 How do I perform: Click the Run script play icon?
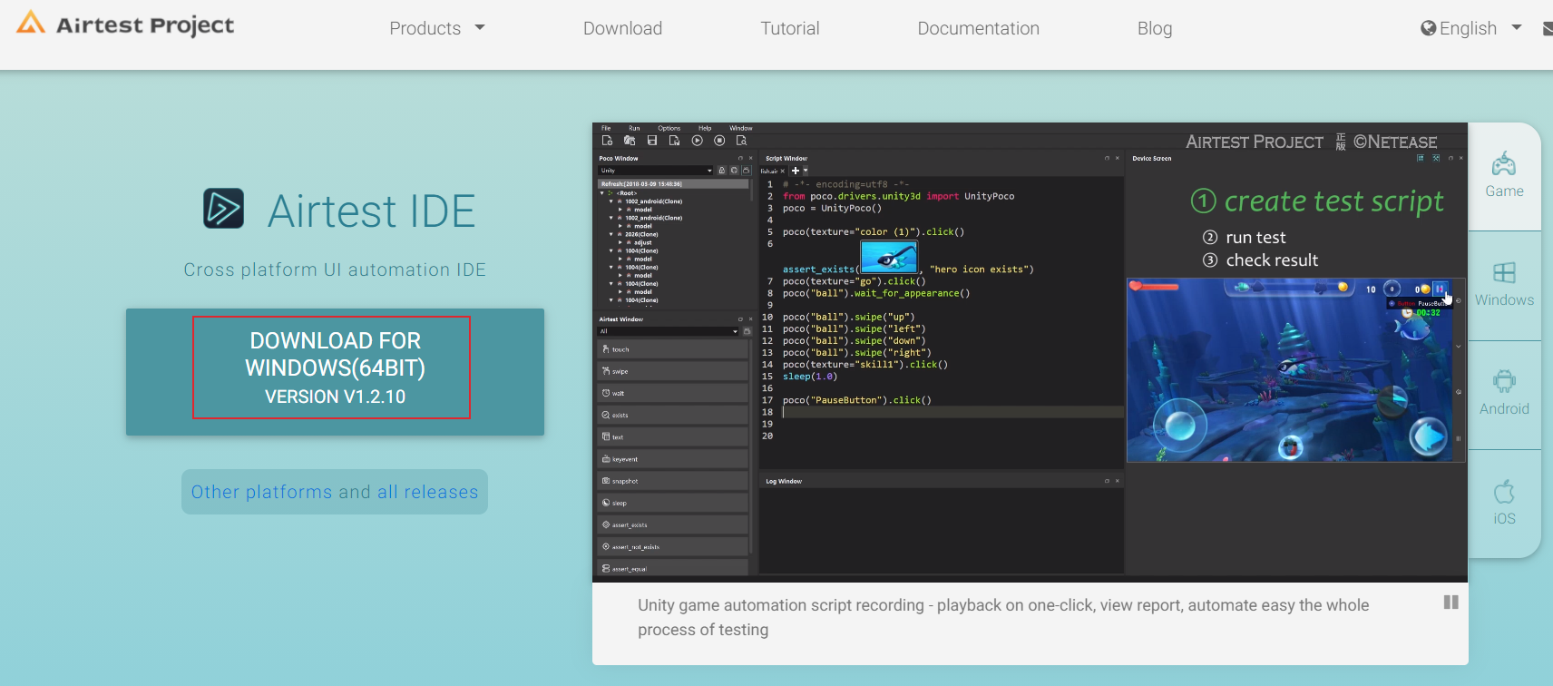tap(697, 141)
